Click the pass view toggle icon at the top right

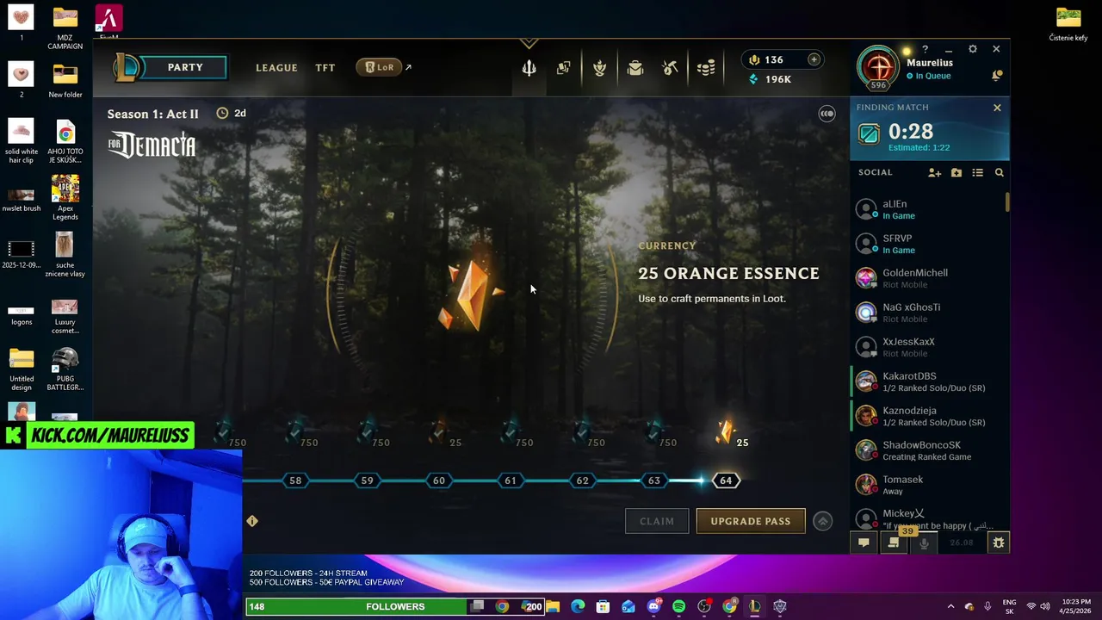tap(826, 114)
